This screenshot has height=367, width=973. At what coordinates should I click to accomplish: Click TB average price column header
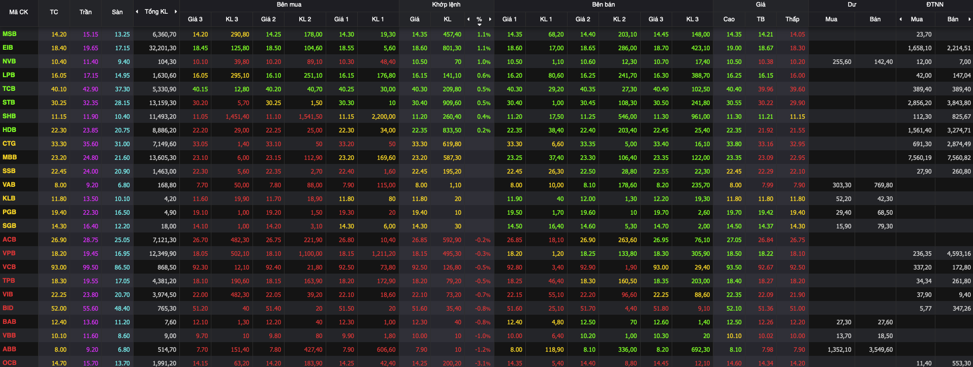coord(761,19)
